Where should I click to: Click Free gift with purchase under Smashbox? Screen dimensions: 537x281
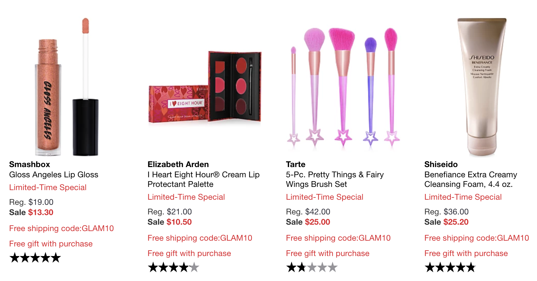(51, 244)
